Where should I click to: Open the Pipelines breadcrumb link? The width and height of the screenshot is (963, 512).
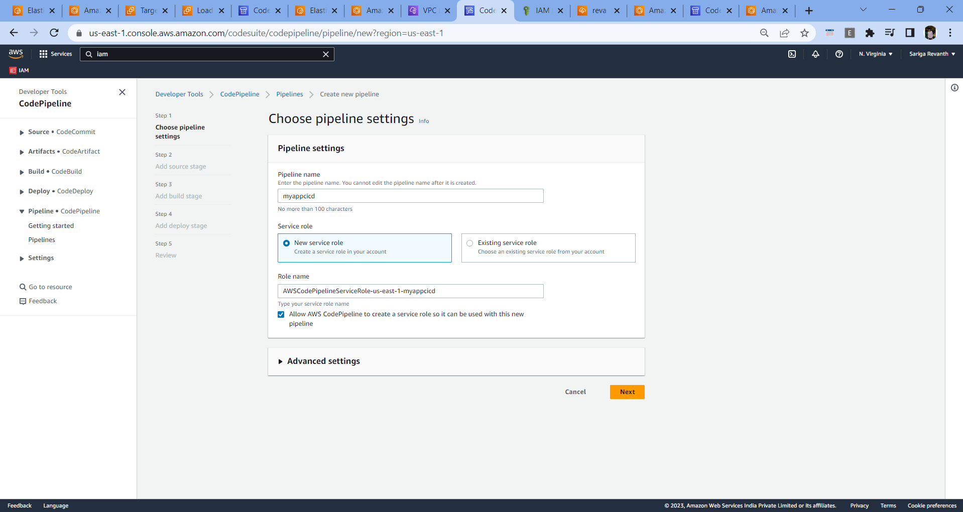point(290,94)
